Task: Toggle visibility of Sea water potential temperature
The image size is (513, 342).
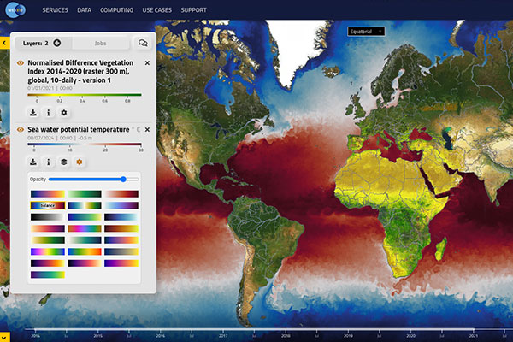Action: pos(21,129)
